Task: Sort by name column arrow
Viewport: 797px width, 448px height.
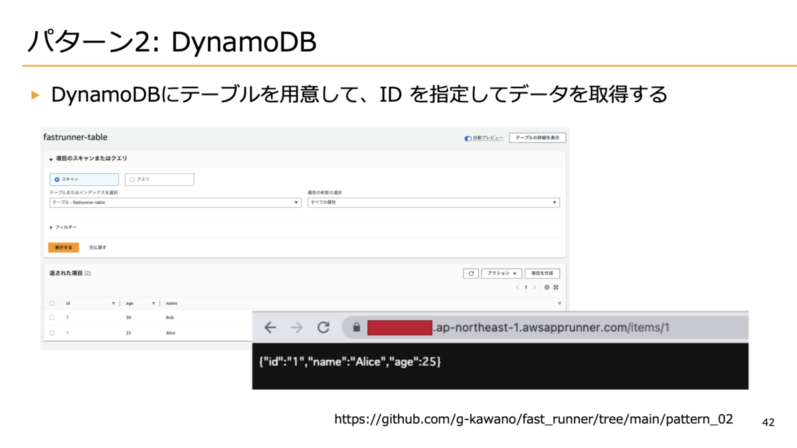Action: (559, 303)
